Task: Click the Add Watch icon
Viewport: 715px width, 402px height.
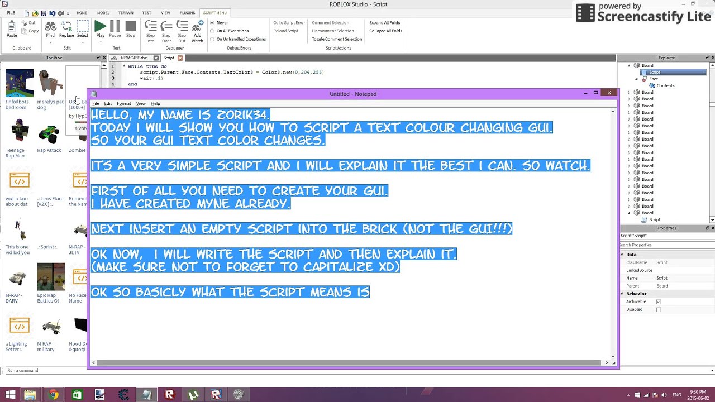Action: click(197, 26)
